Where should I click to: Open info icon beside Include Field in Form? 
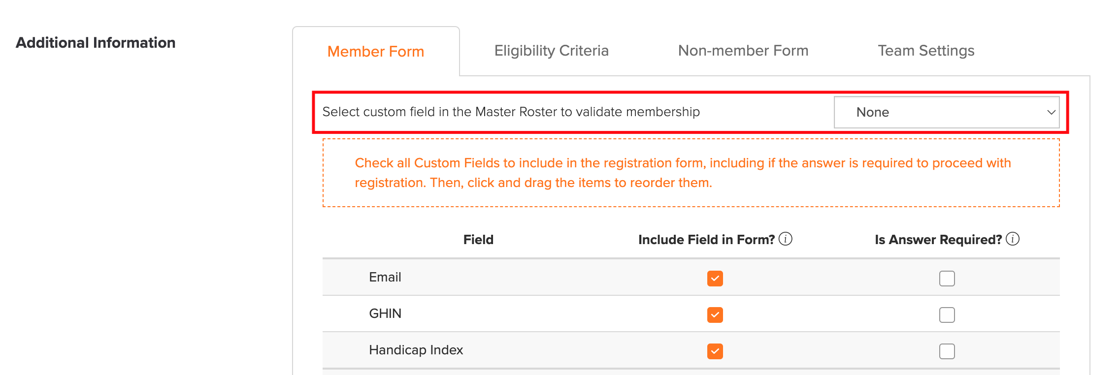coord(786,239)
